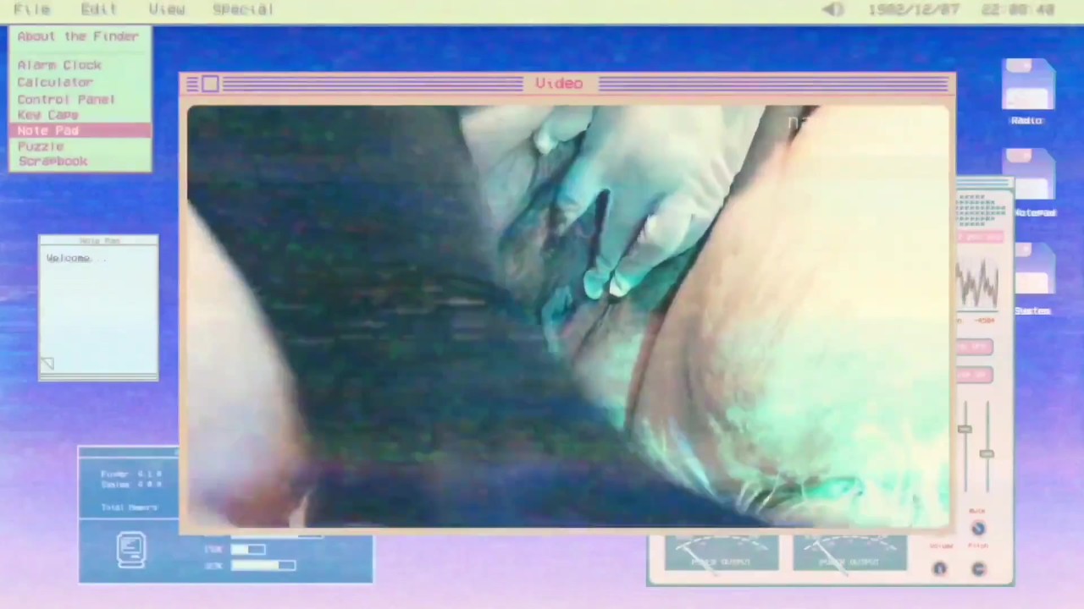Toggle the upper pink button on radio panel
Screen dimensions: 1084x609
point(974,347)
